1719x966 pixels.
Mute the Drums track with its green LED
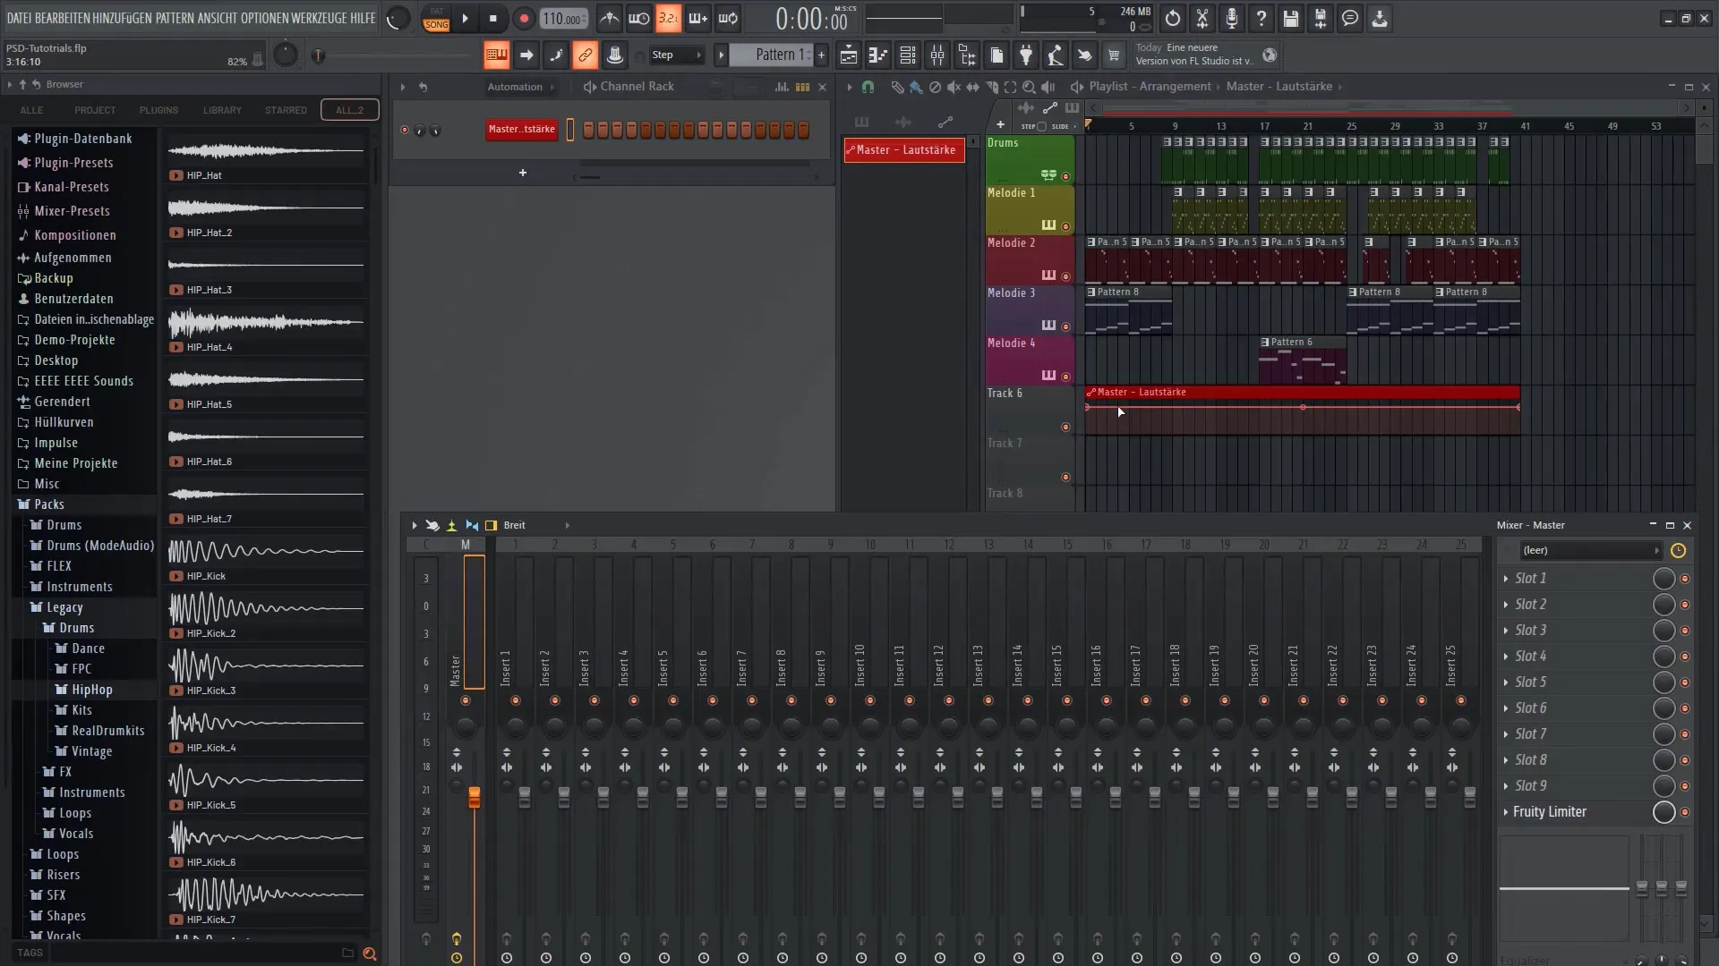click(x=1065, y=176)
